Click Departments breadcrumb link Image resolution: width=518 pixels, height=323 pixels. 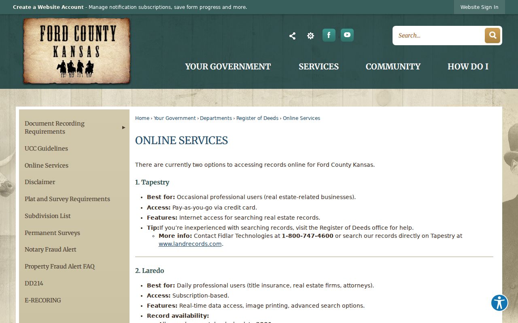click(x=216, y=118)
